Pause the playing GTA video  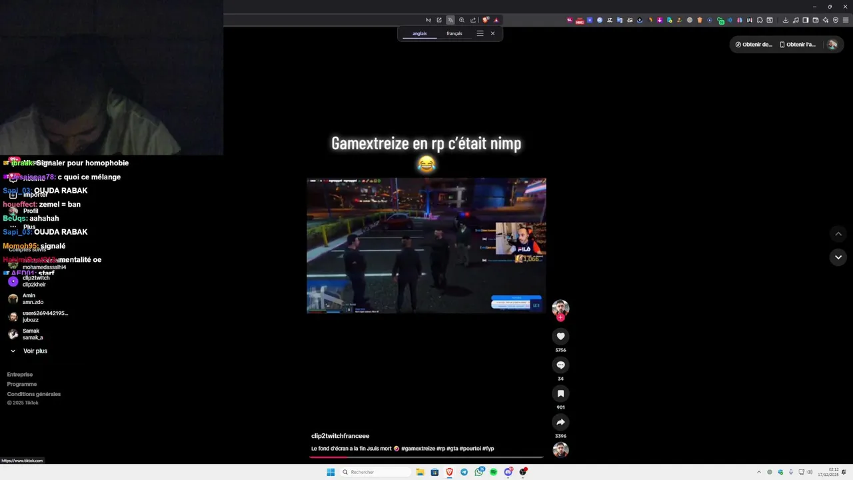tap(426, 245)
